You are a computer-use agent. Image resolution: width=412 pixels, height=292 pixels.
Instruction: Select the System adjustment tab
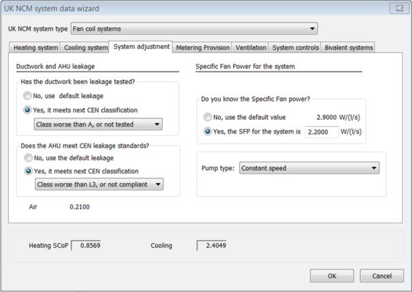click(x=141, y=47)
